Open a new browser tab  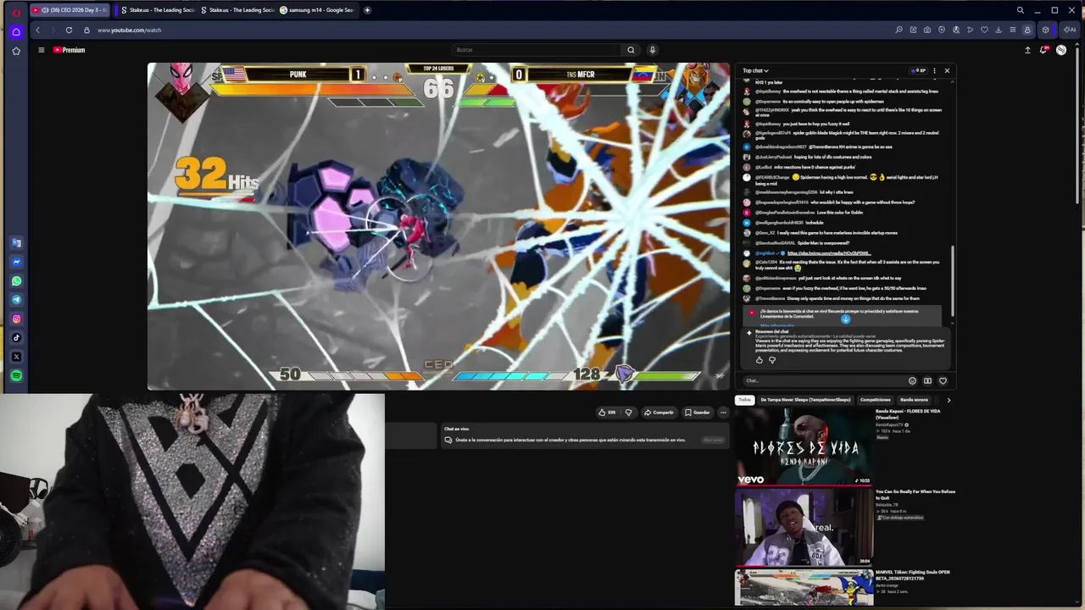pos(367,10)
